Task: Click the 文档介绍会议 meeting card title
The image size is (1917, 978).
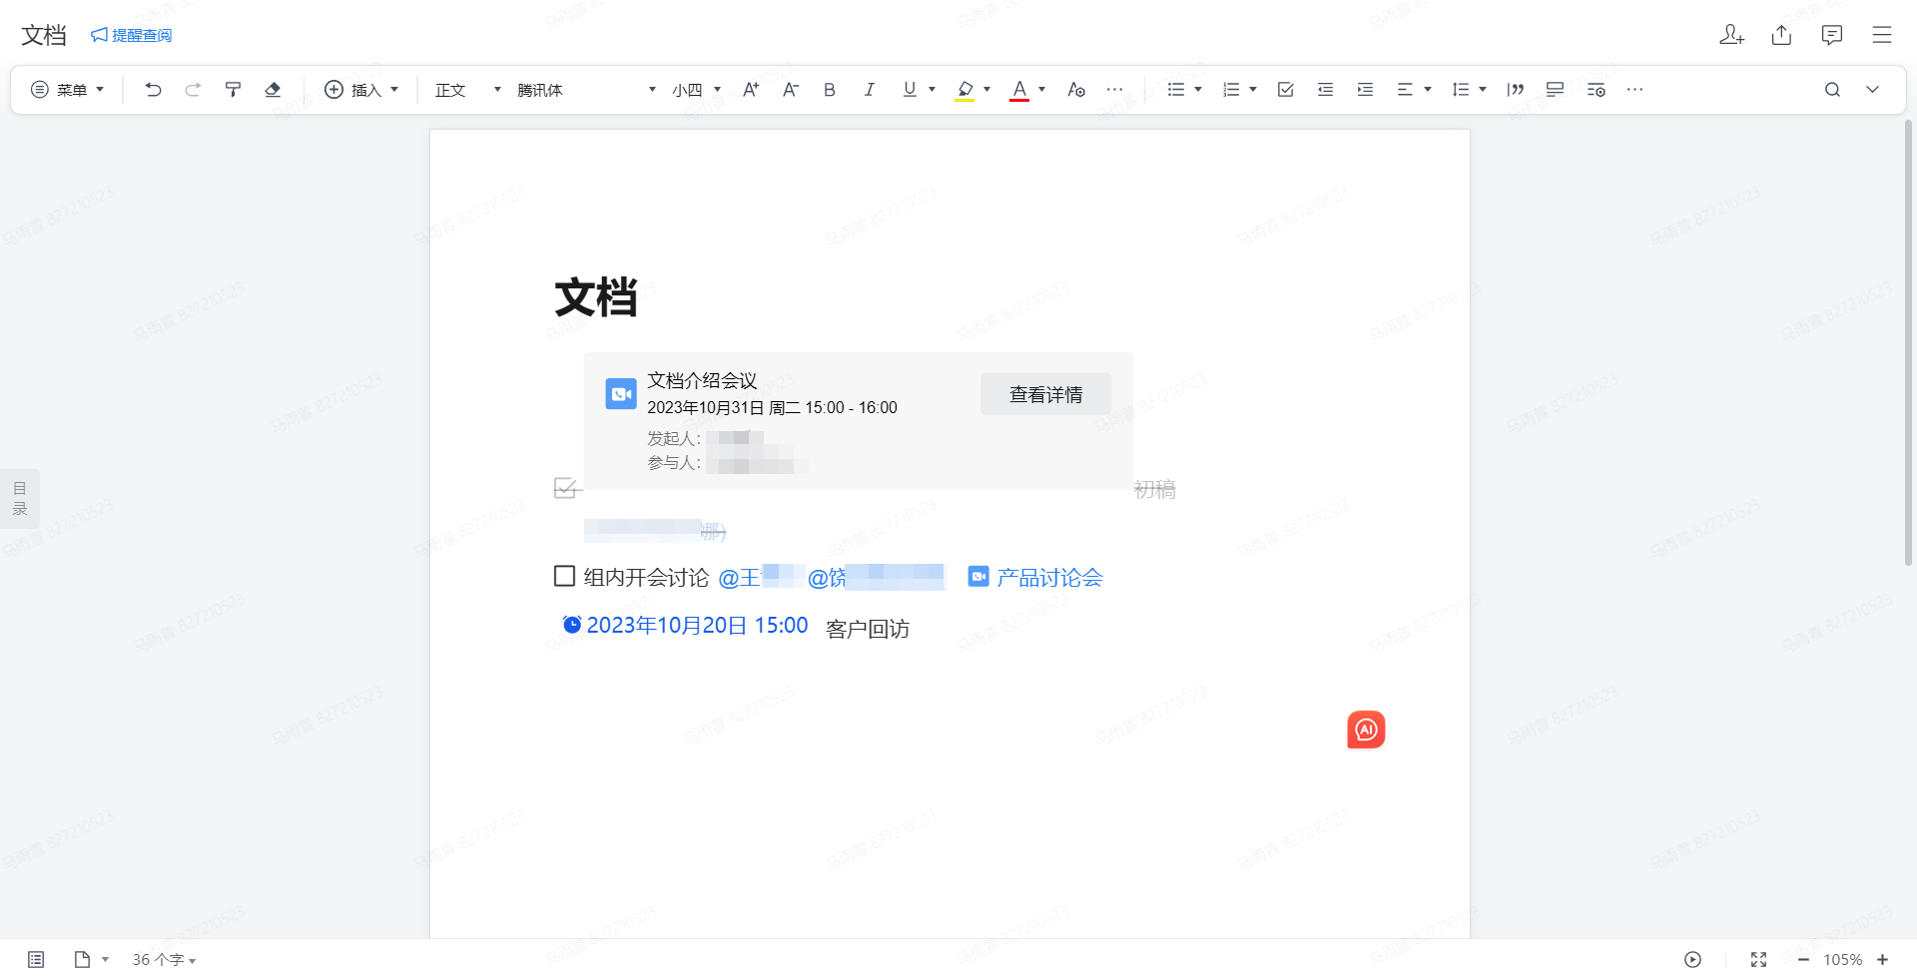Action: coord(702,380)
